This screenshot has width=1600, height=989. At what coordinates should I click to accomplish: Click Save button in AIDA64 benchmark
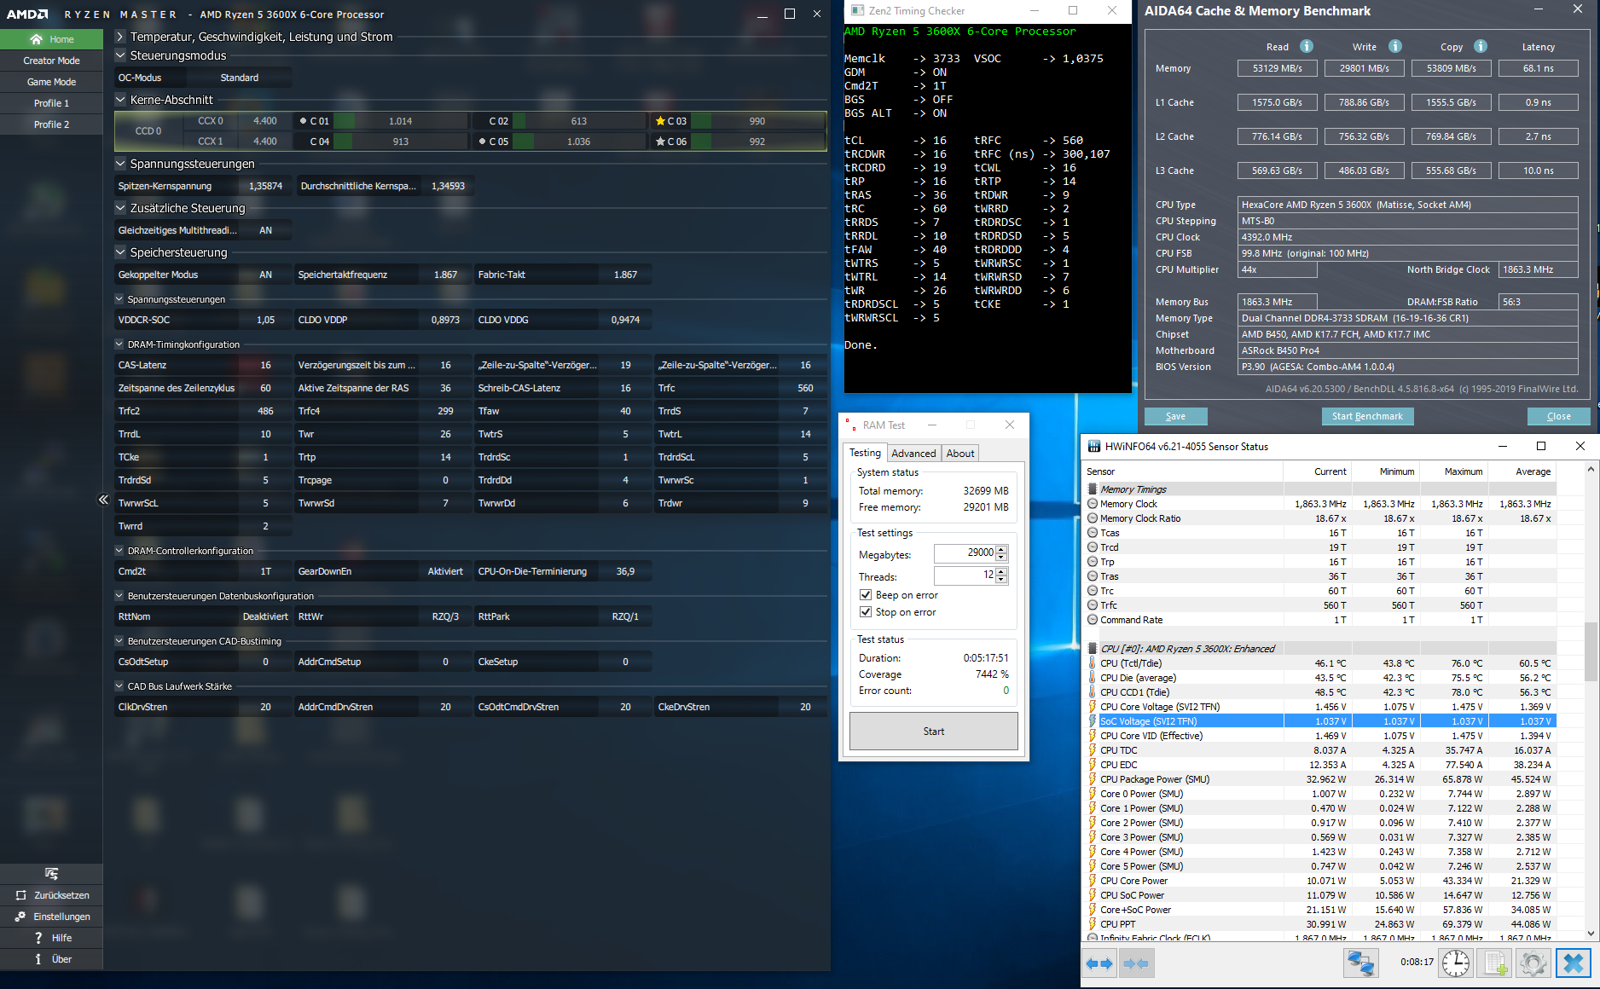1175,416
